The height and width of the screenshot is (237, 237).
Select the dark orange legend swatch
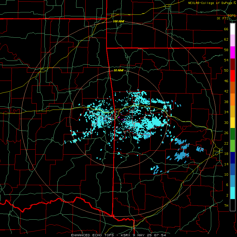click(233, 87)
